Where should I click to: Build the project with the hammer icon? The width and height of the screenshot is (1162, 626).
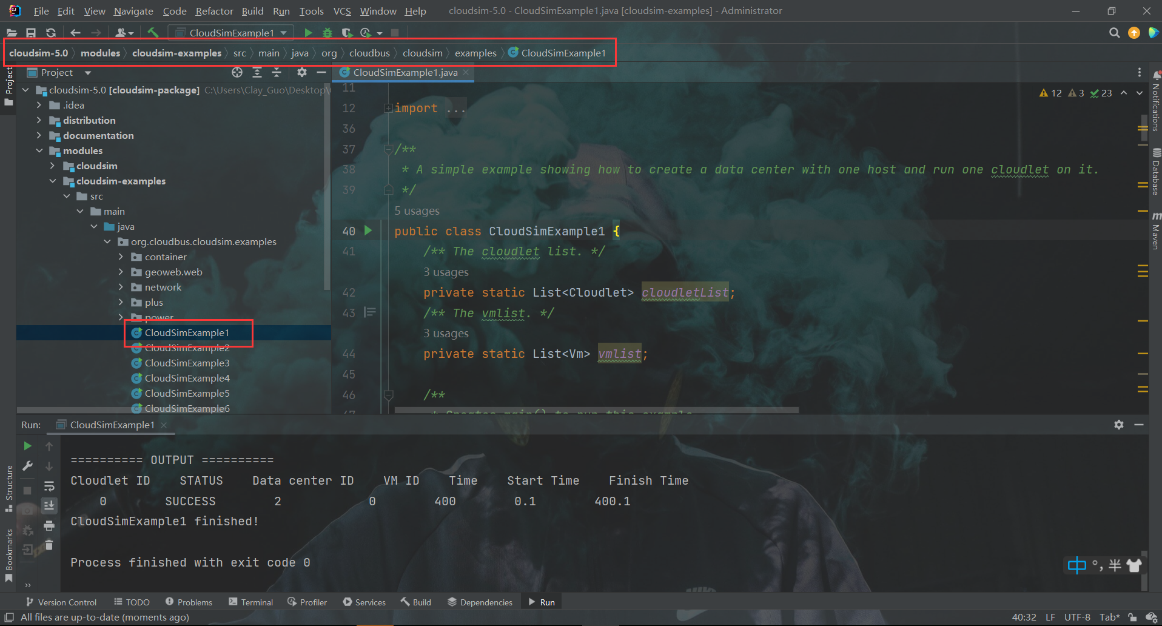[153, 33]
